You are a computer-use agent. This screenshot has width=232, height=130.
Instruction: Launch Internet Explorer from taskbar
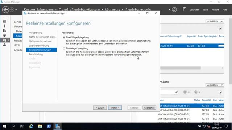(x=31, y=126)
